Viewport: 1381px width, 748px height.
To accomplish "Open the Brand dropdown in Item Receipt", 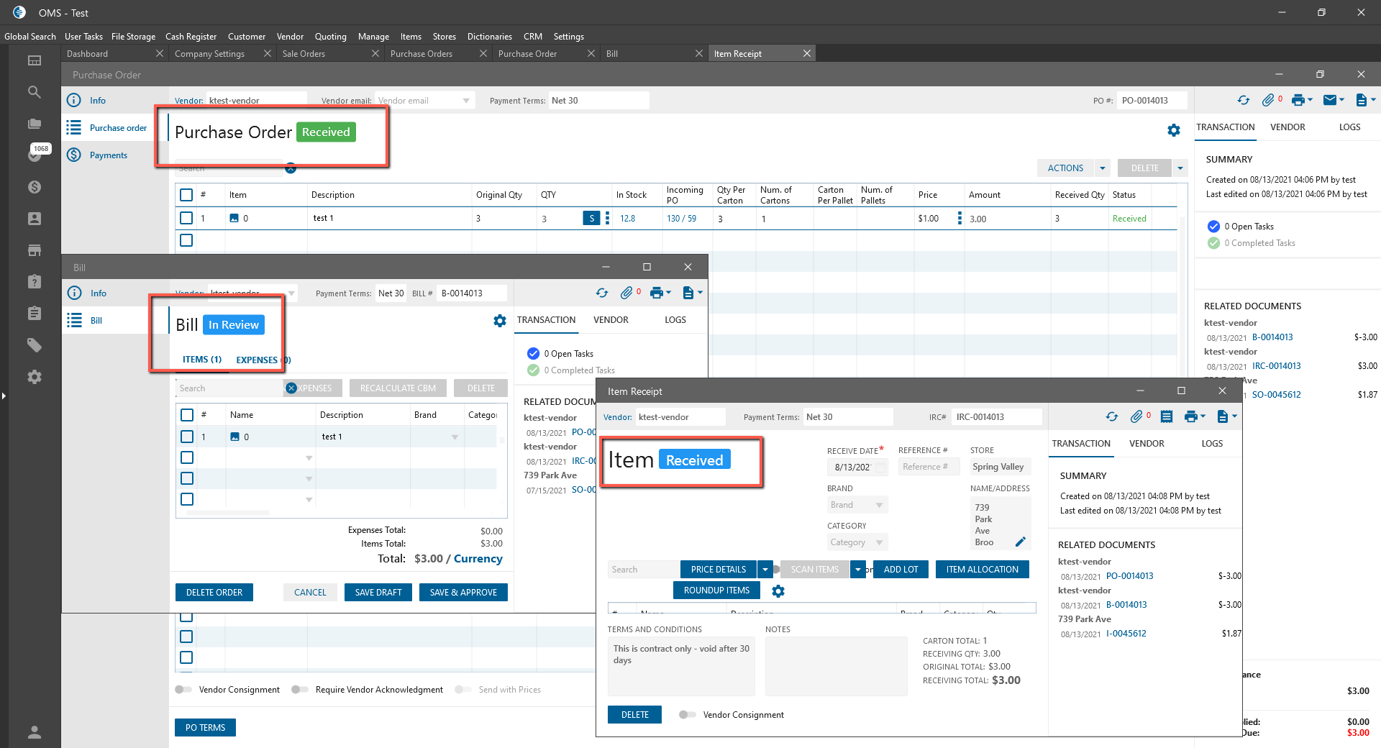I will pyautogui.click(x=857, y=505).
